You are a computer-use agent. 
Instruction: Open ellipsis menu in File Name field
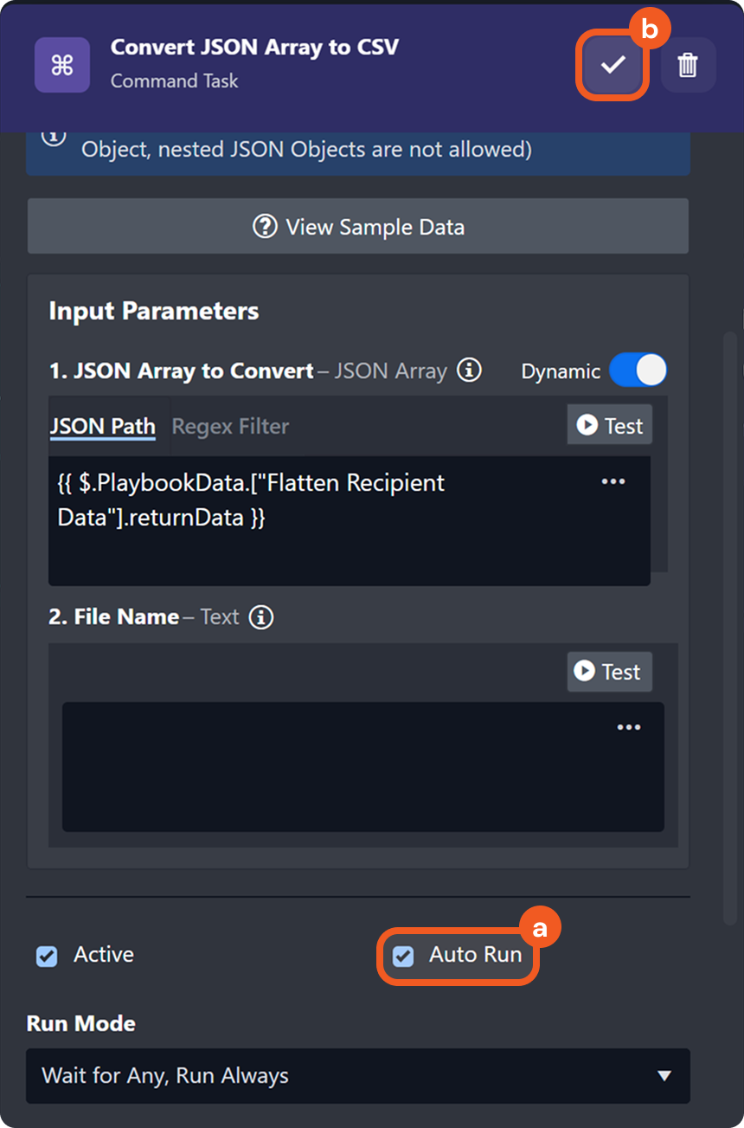pos(628,727)
